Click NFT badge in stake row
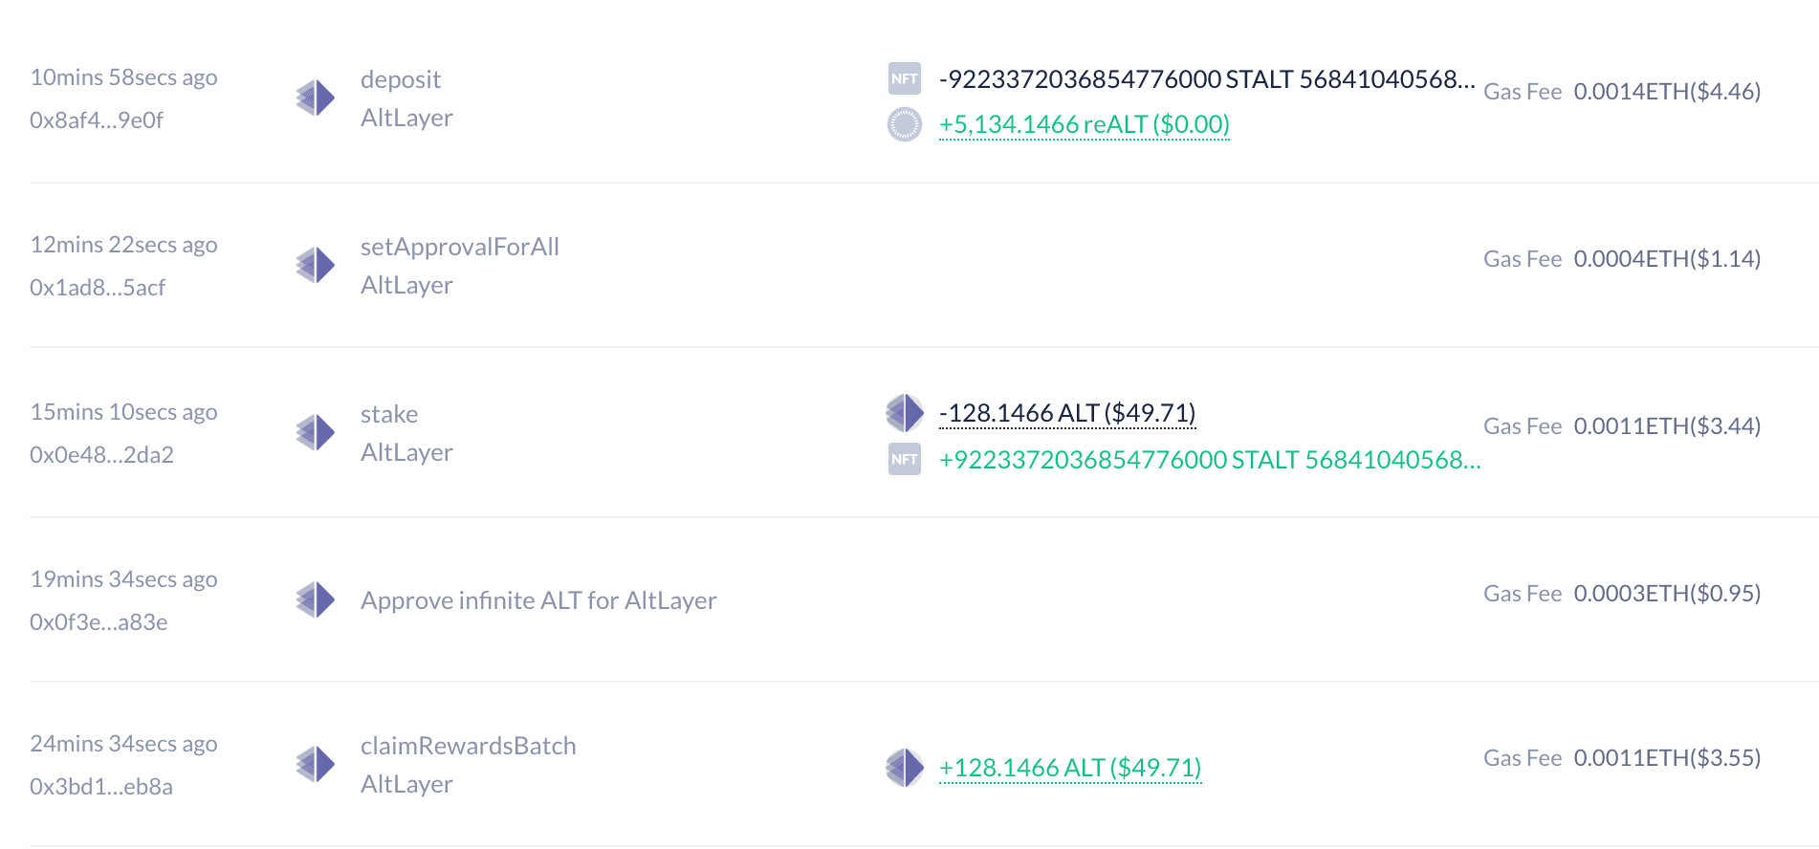This screenshot has width=1819, height=849. (x=905, y=459)
